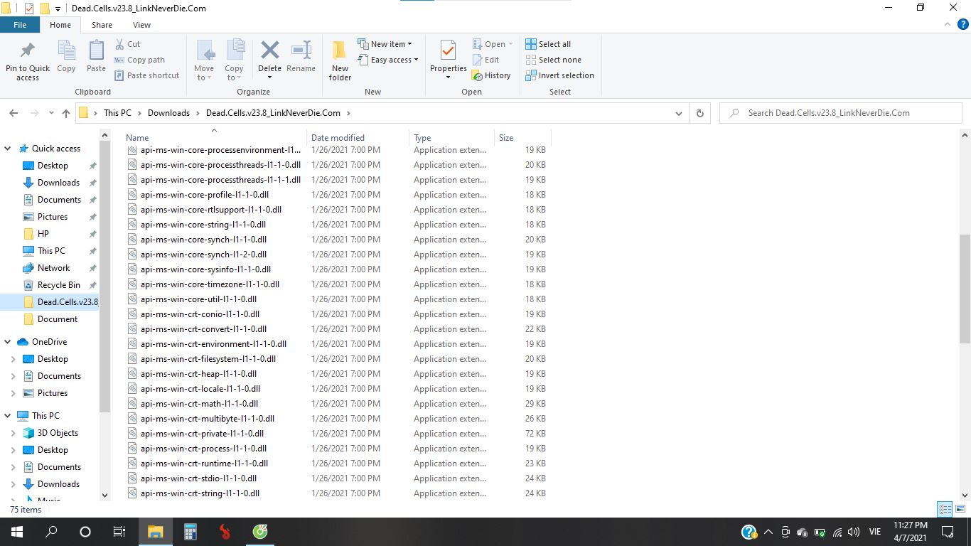971x546 pixels.
Task: Switch to details view layout icon
Action: tap(945, 509)
